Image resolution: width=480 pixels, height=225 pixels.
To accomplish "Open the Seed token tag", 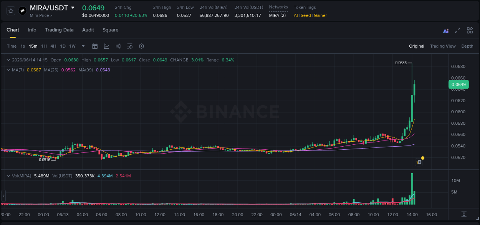I will click(306, 15).
